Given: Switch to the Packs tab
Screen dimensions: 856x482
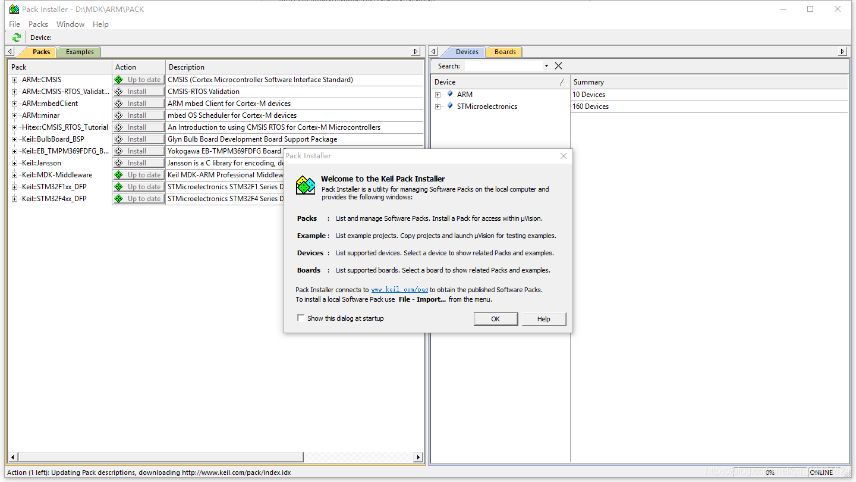Looking at the screenshot, I should tap(40, 52).
